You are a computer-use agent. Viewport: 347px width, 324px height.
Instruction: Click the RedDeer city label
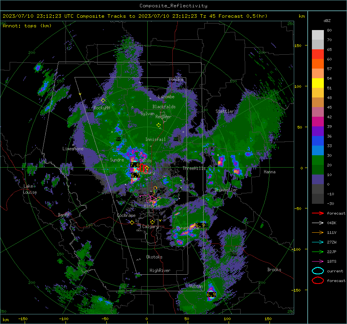(x=163, y=117)
